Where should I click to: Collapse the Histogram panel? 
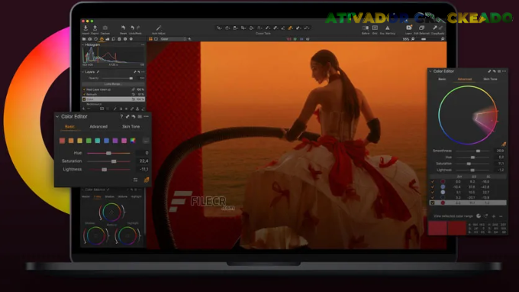82,45
